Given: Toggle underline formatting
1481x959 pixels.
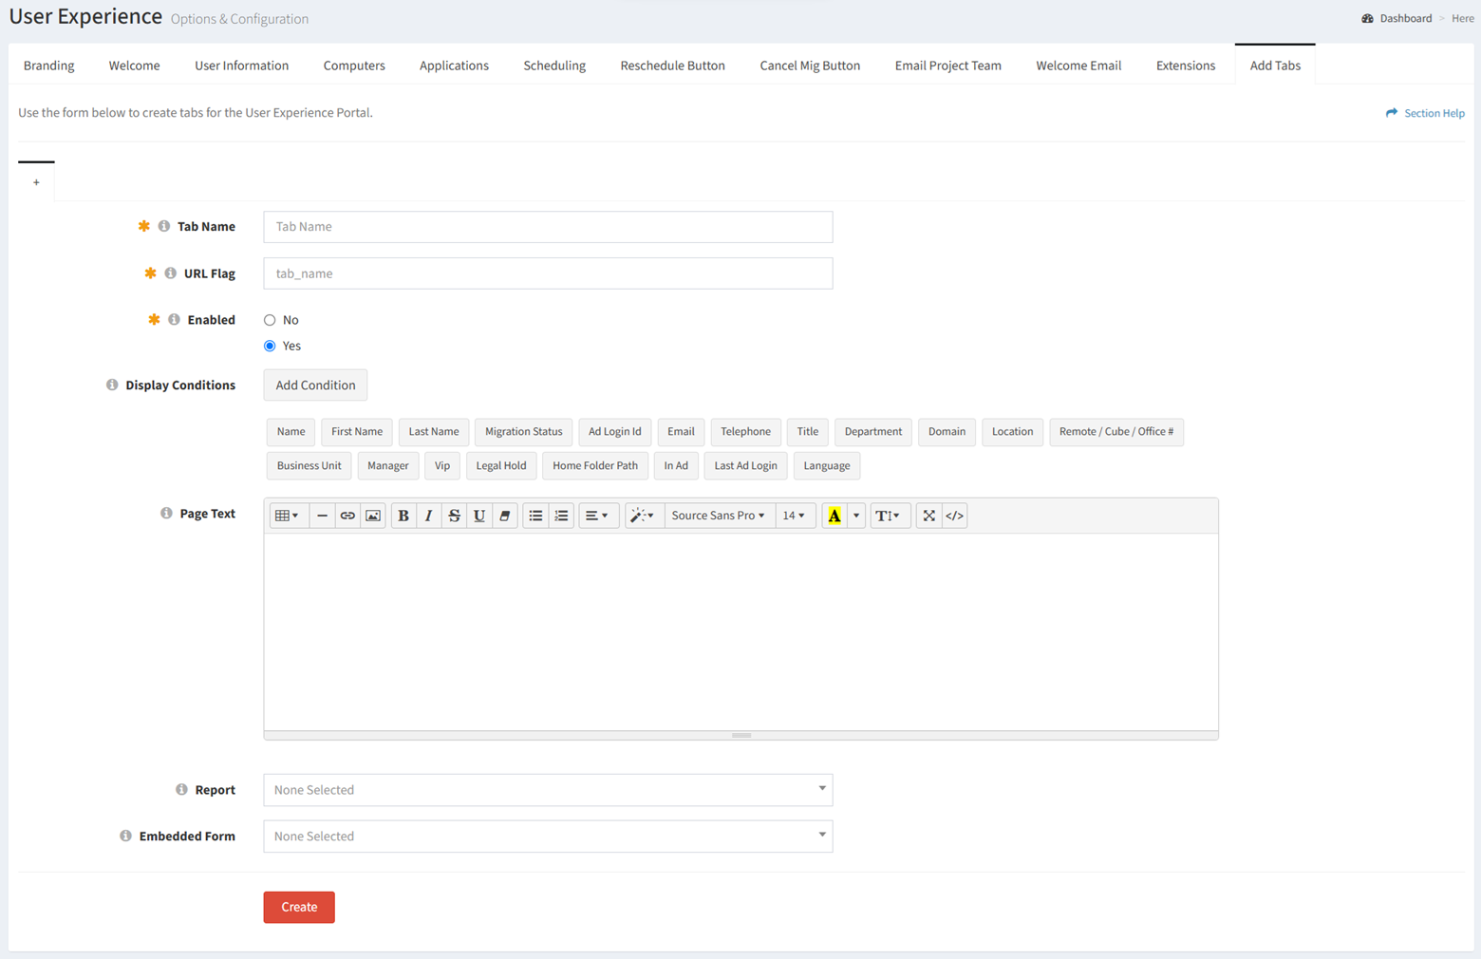Looking at the screenshot, I should (x=479, y=516).
